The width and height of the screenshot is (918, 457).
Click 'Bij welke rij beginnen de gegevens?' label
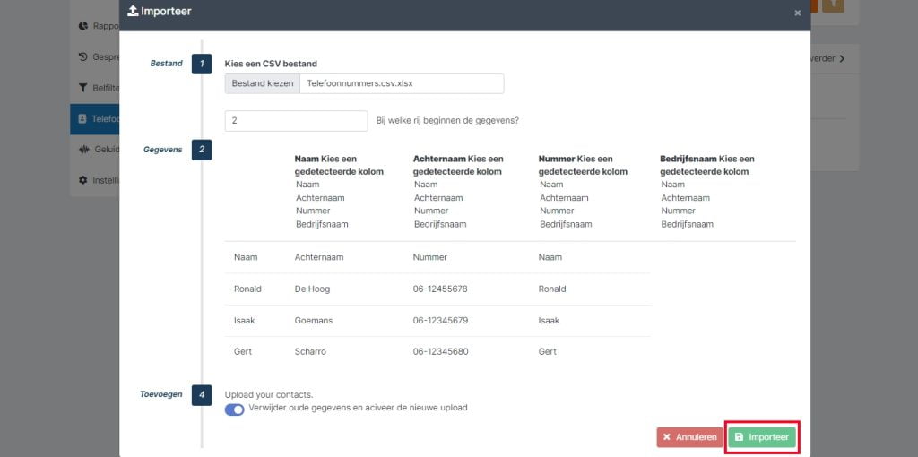[447, 121]
